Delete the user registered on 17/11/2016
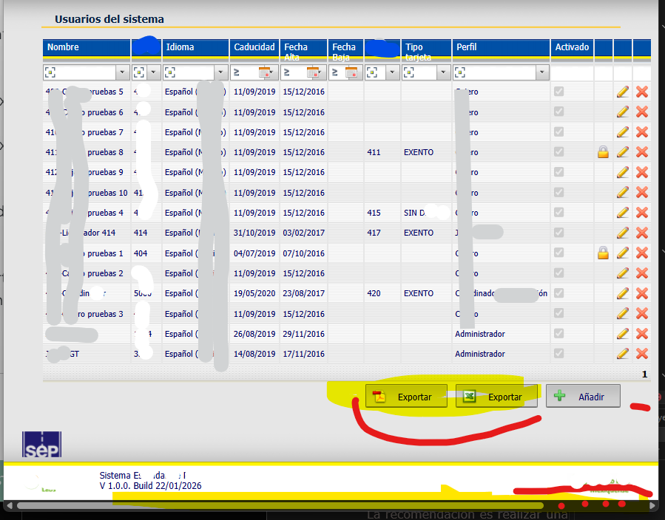Image resolution: width=665 pixels, height=520 pixels. coord(642,354)
